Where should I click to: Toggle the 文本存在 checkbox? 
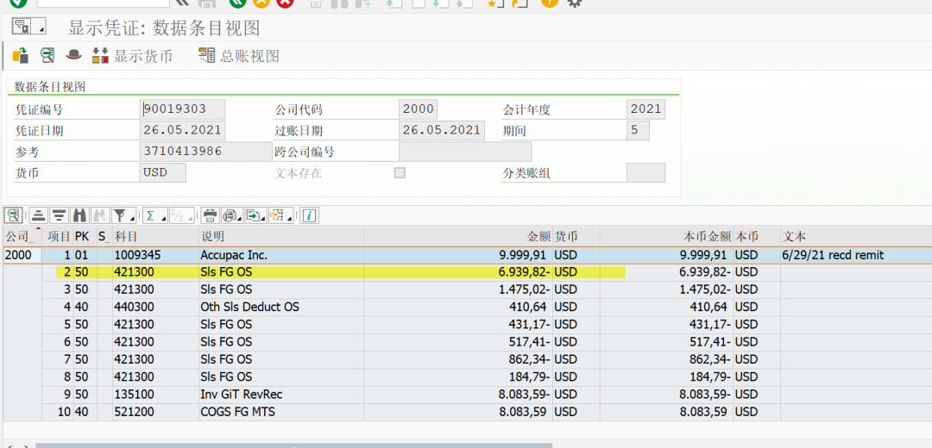[400, 173]
